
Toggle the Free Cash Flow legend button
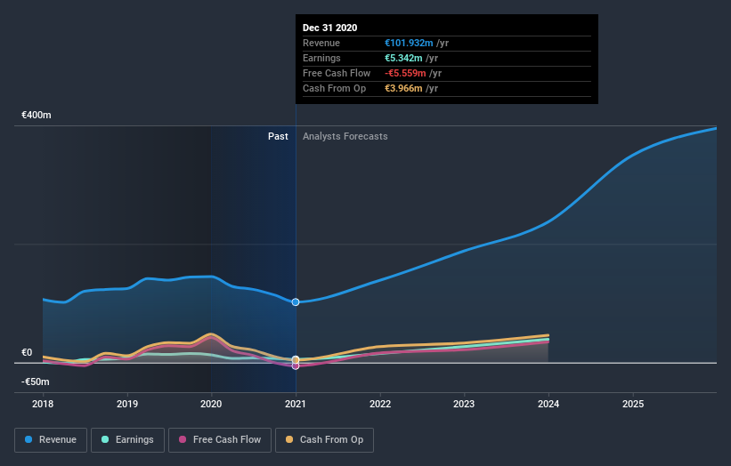220,440
